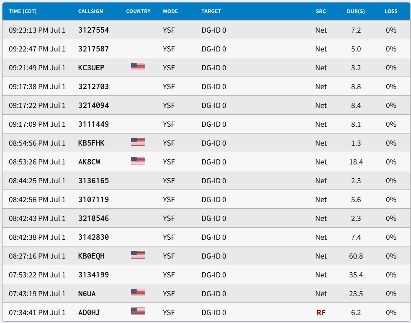Click duration value 60.8
Viewport: 411px width, 323px height.
point(356,256)
